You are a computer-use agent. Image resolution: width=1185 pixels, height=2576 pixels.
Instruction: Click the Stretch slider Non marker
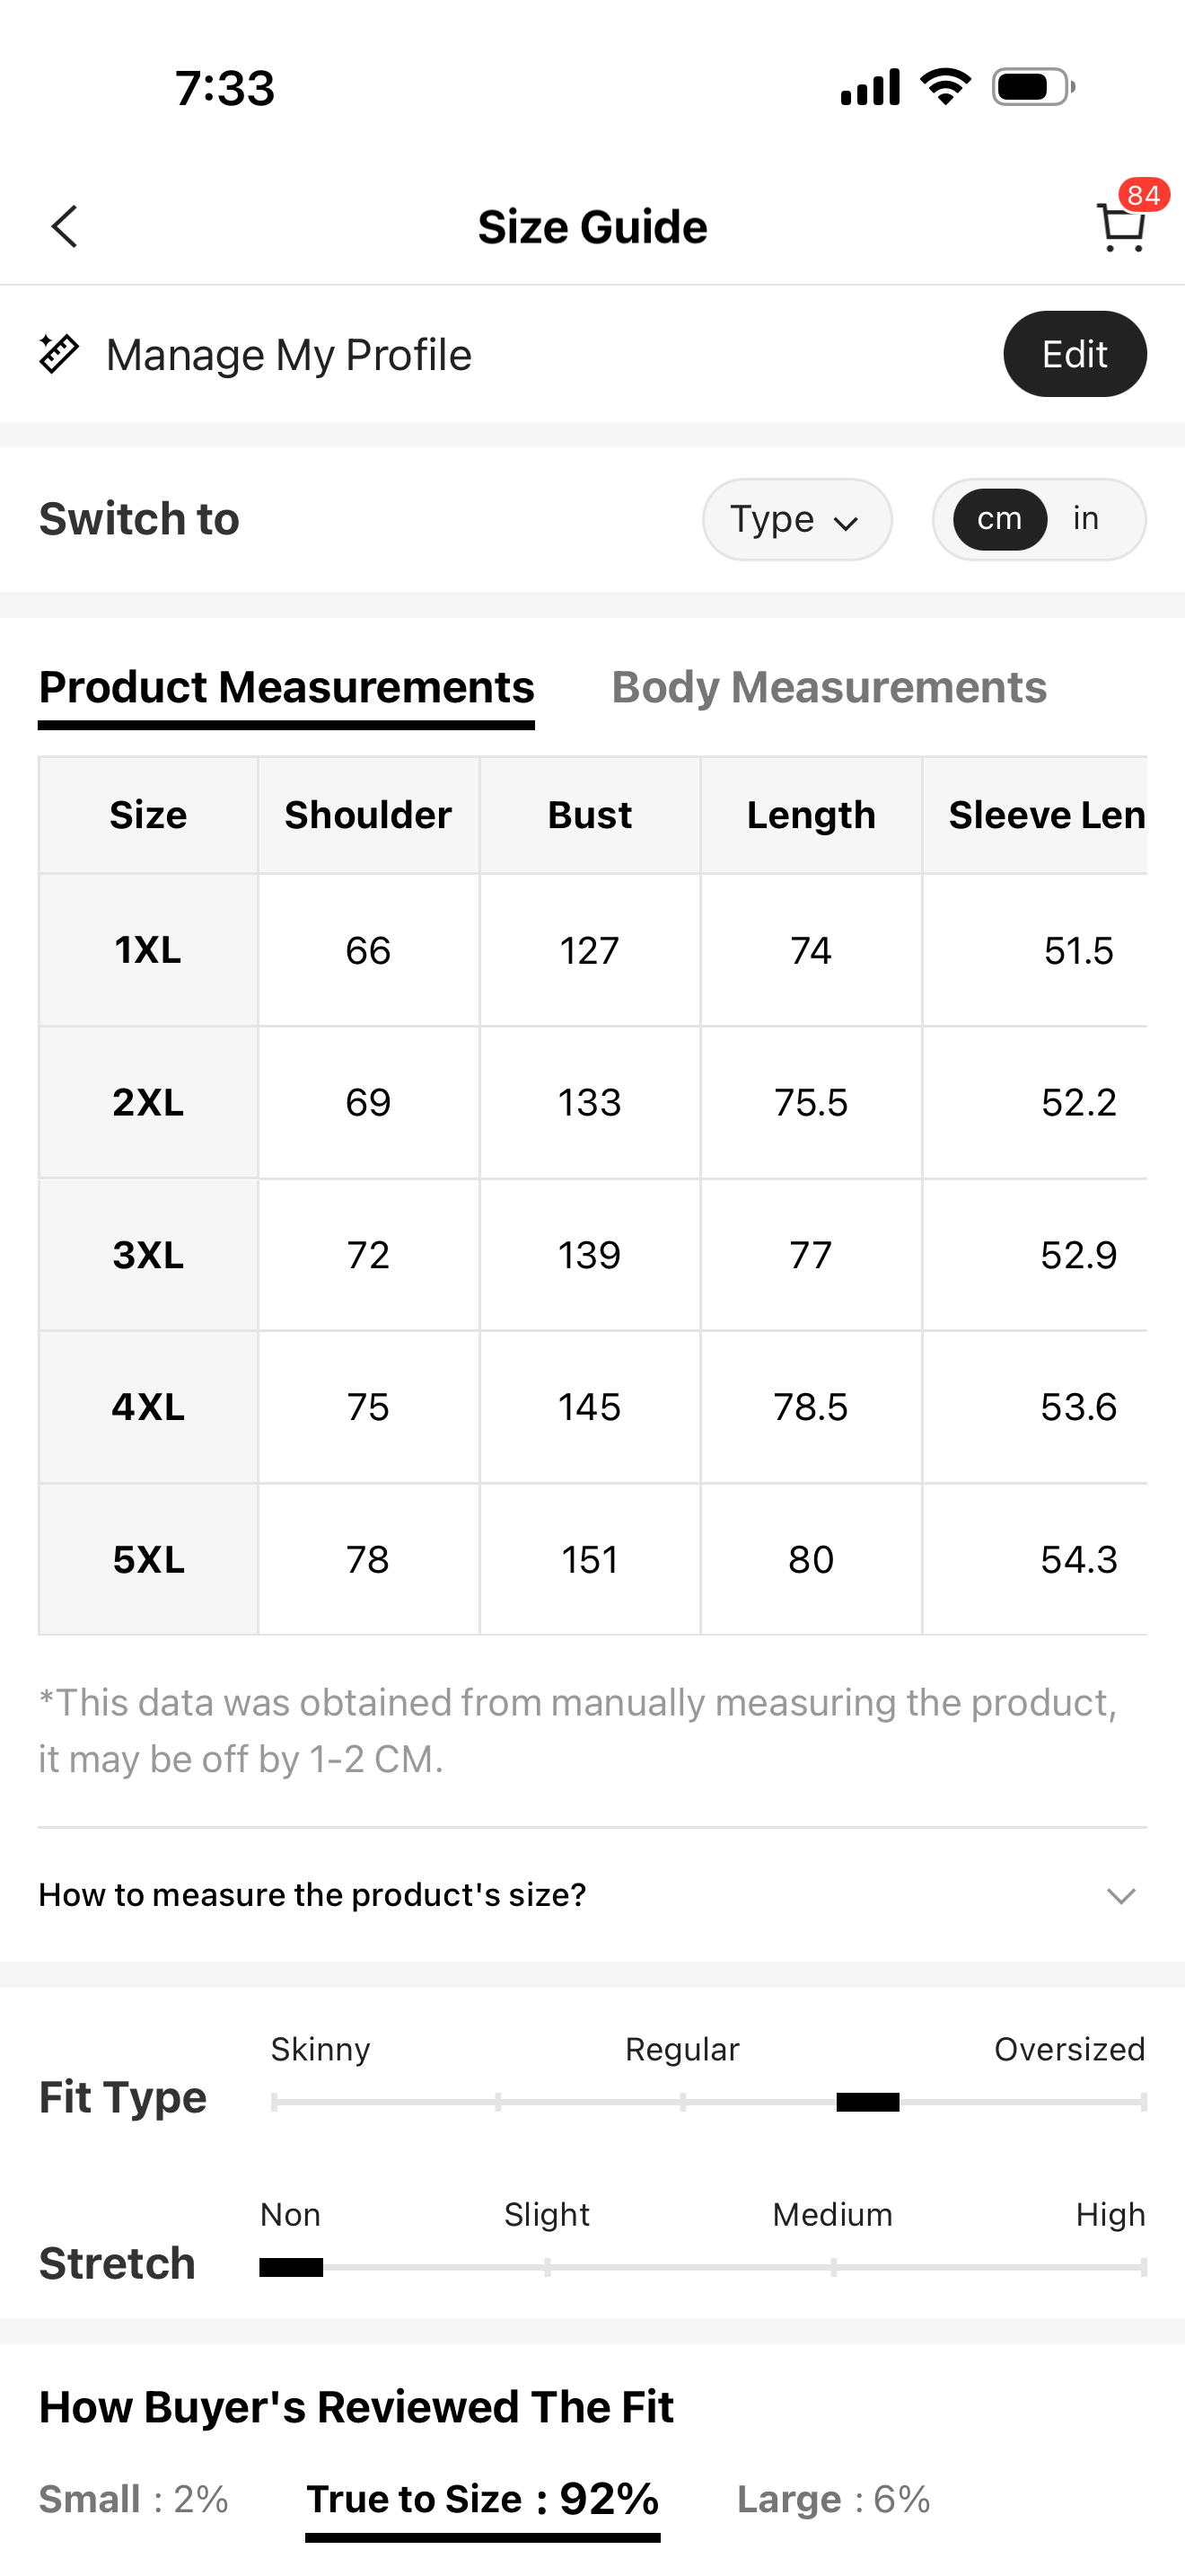[x=291, y=2267]
